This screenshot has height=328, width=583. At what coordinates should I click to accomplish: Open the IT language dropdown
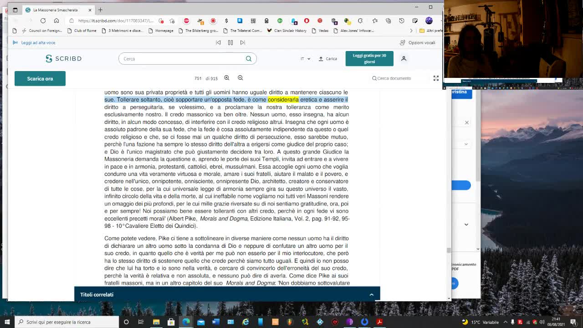click(305, 59)
